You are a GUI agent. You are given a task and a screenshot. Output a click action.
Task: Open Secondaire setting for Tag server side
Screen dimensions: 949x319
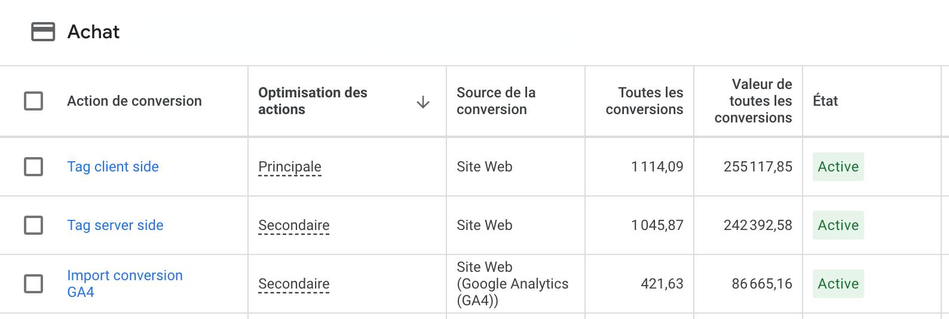[294, 226]
